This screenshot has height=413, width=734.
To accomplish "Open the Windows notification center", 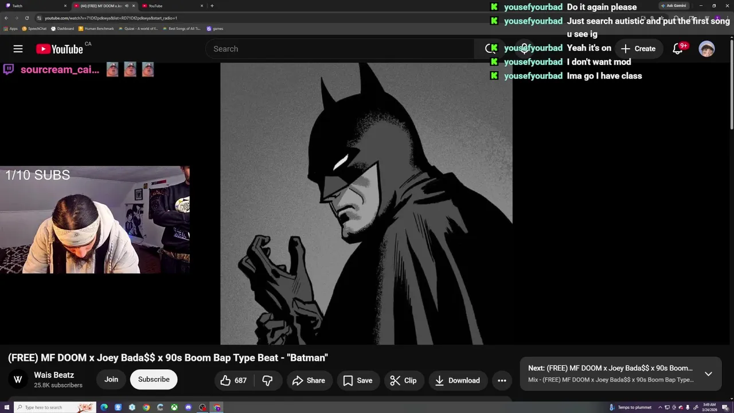I will pos(725,407).
